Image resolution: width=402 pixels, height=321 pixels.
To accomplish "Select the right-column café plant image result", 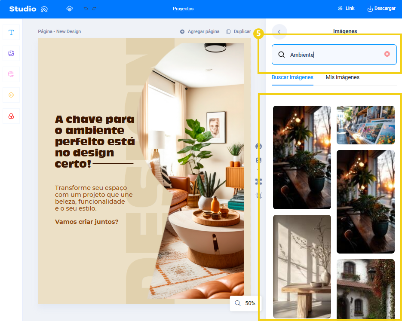I will pyautogui.click(x=365, y=202).
